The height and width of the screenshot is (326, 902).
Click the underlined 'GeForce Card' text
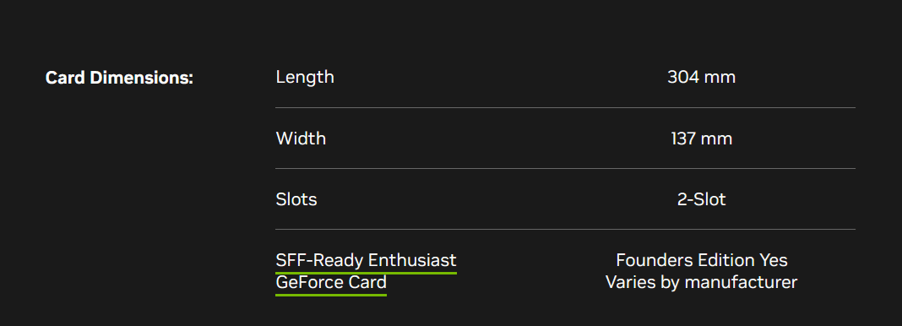point(331,282)
